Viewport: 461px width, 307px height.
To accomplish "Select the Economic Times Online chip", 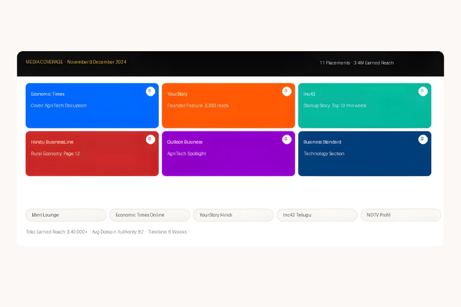I will 150,215.
